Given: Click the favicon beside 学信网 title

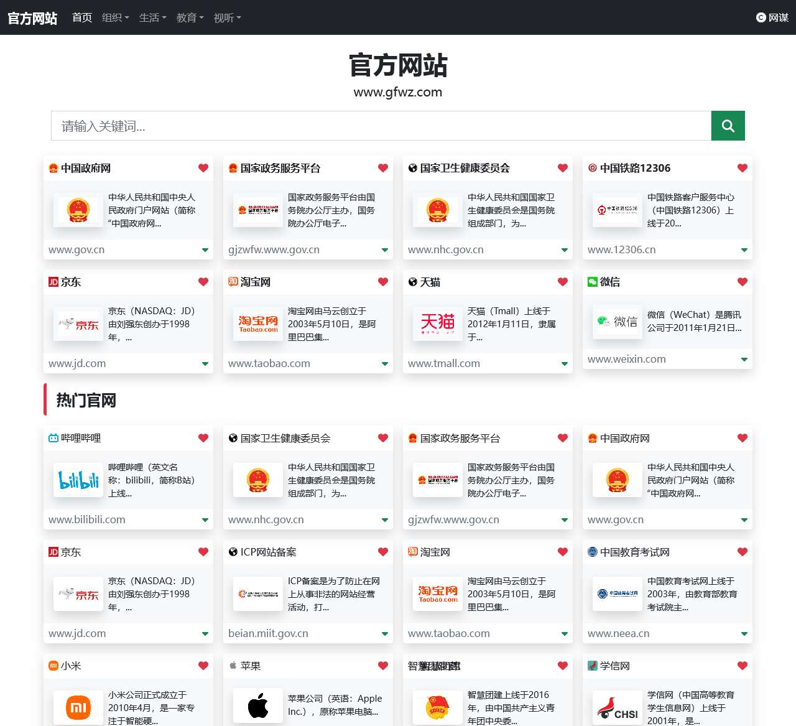Looking at the screenshot, I should (593, 666).
